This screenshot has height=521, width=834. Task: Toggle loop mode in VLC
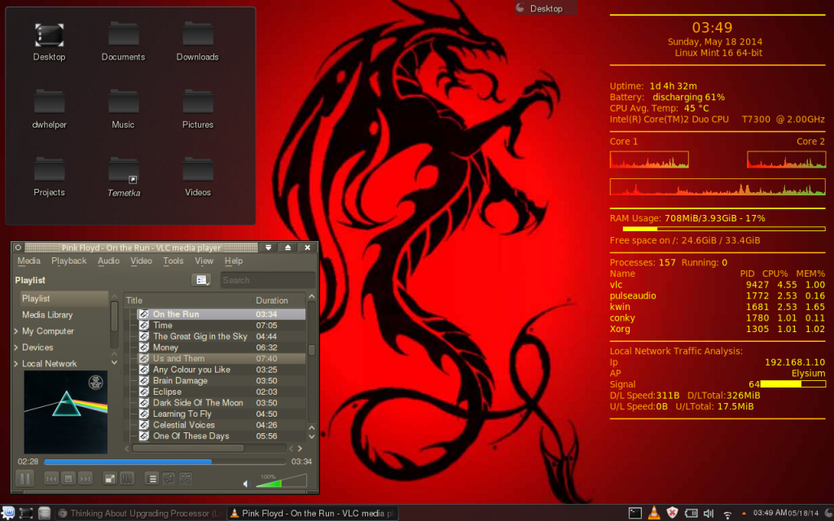point(169,479)
